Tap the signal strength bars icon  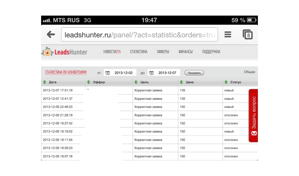[x=47, y=20]
